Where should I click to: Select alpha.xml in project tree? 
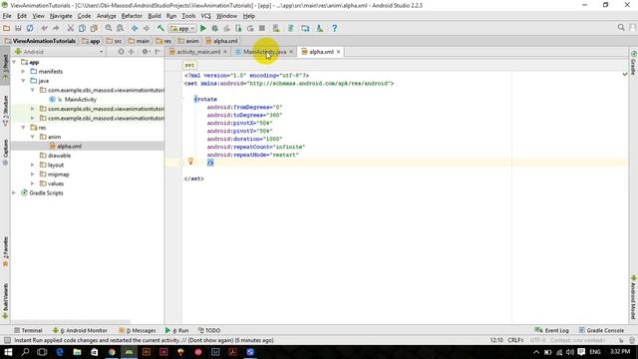pyautogui.click(x=69, y=147)
